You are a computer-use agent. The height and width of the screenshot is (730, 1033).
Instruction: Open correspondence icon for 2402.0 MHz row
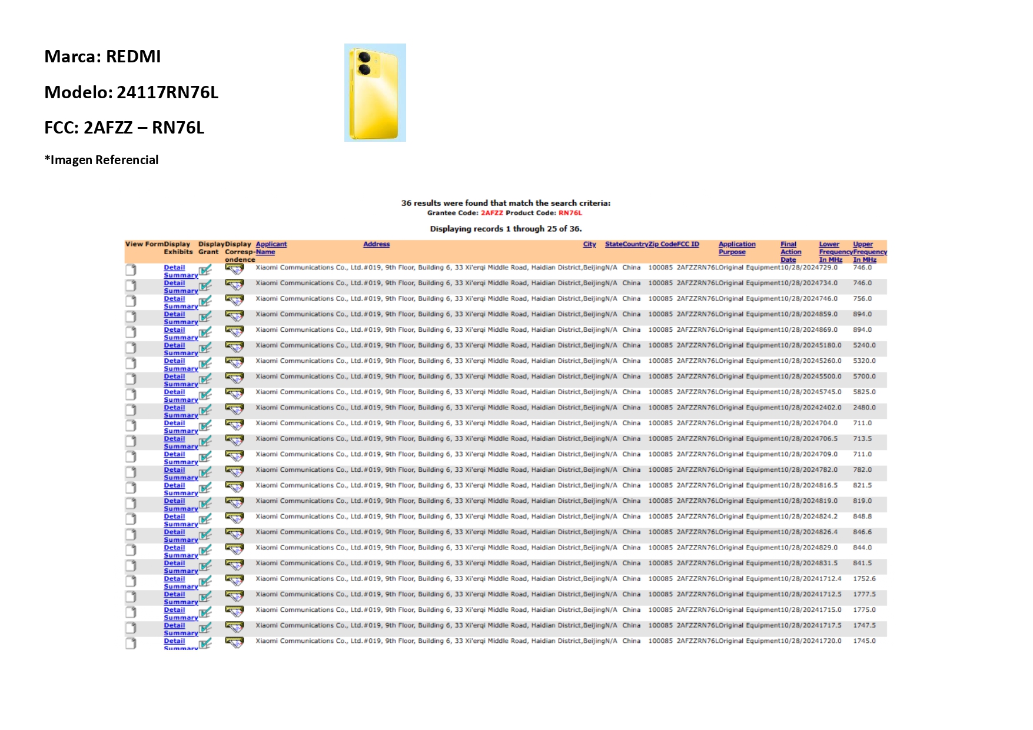pos(234,409)
